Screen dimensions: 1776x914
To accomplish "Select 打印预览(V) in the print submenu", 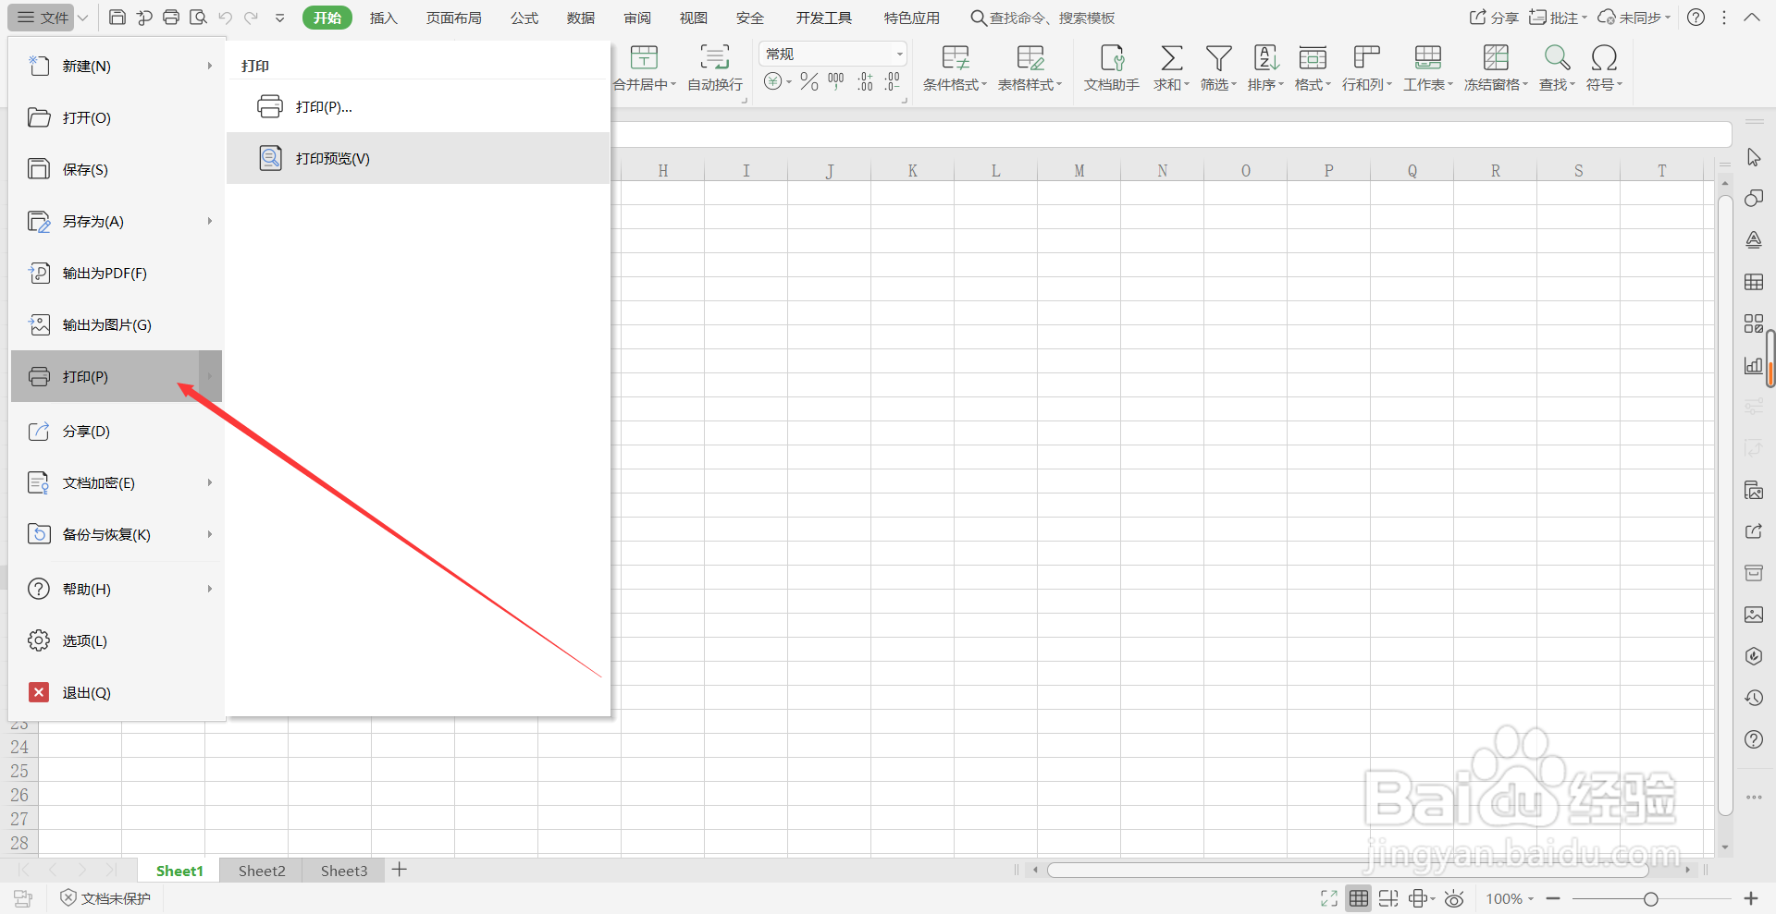I will (x=418, y=158).
